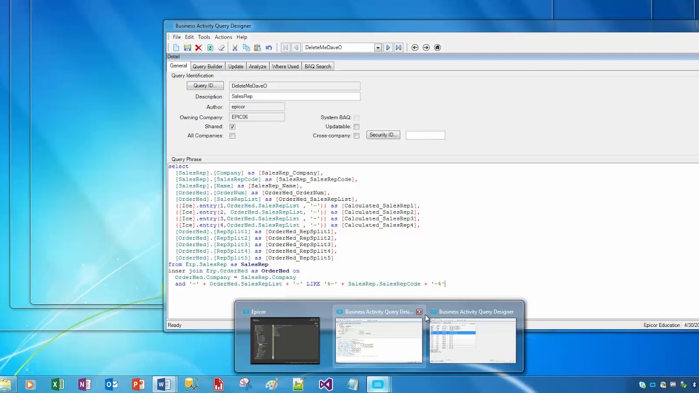Enable the All Companies checkbox
The image size is (699, 393).
(232, 136)
